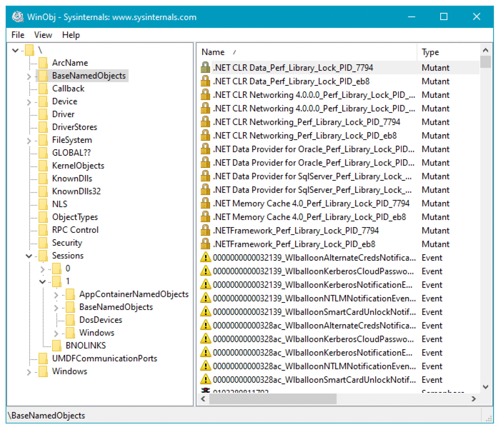
Task: Select the Device tree item label
Action: pos(65,101)
